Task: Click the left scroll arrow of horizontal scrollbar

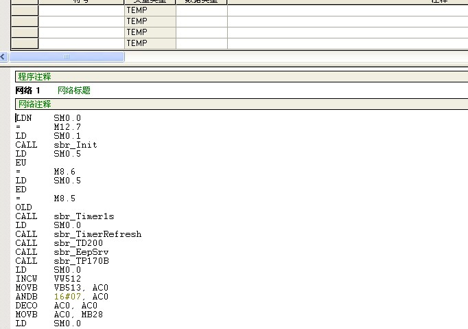Action: [3, 57]
